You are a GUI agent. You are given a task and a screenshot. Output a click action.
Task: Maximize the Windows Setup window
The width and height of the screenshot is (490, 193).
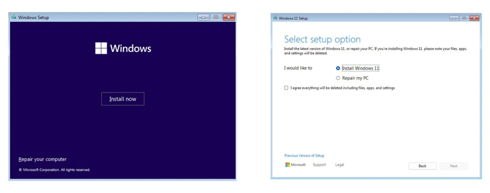coord(216,18)
